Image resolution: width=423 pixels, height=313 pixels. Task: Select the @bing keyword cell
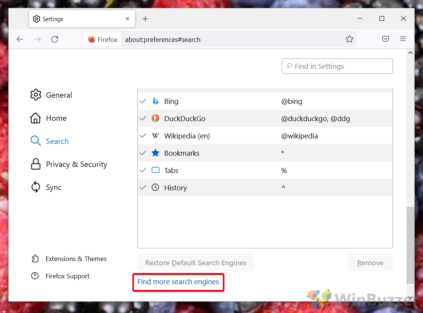pos(292,102)
